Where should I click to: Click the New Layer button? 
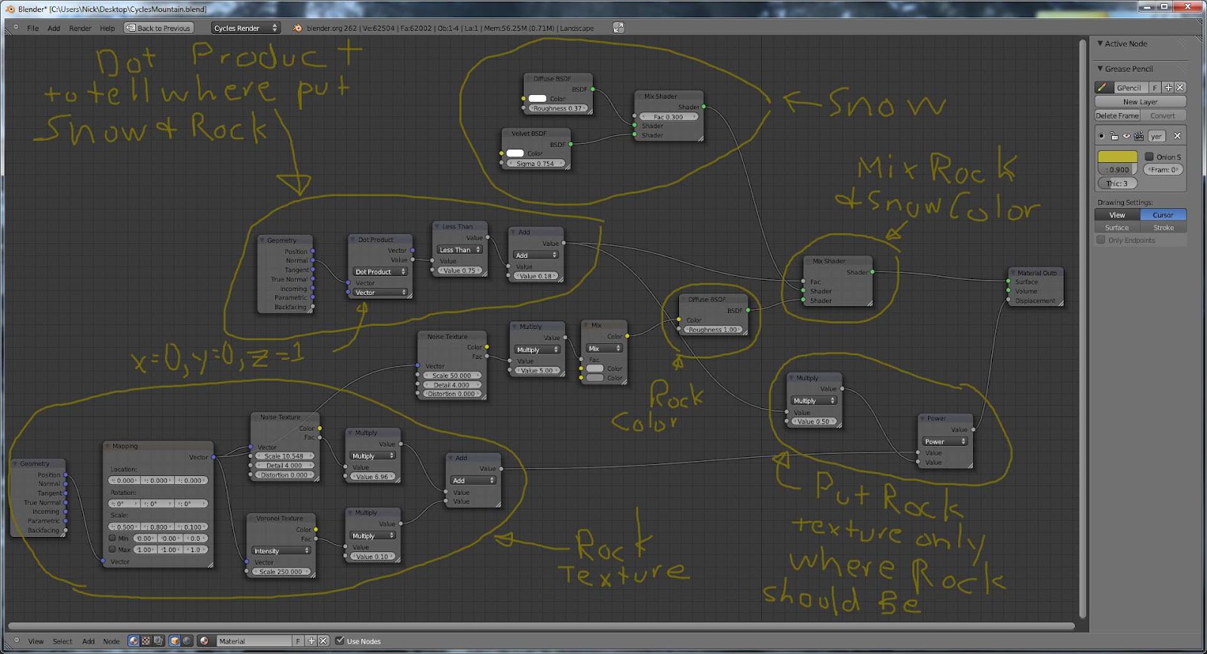click(1140, 102)
